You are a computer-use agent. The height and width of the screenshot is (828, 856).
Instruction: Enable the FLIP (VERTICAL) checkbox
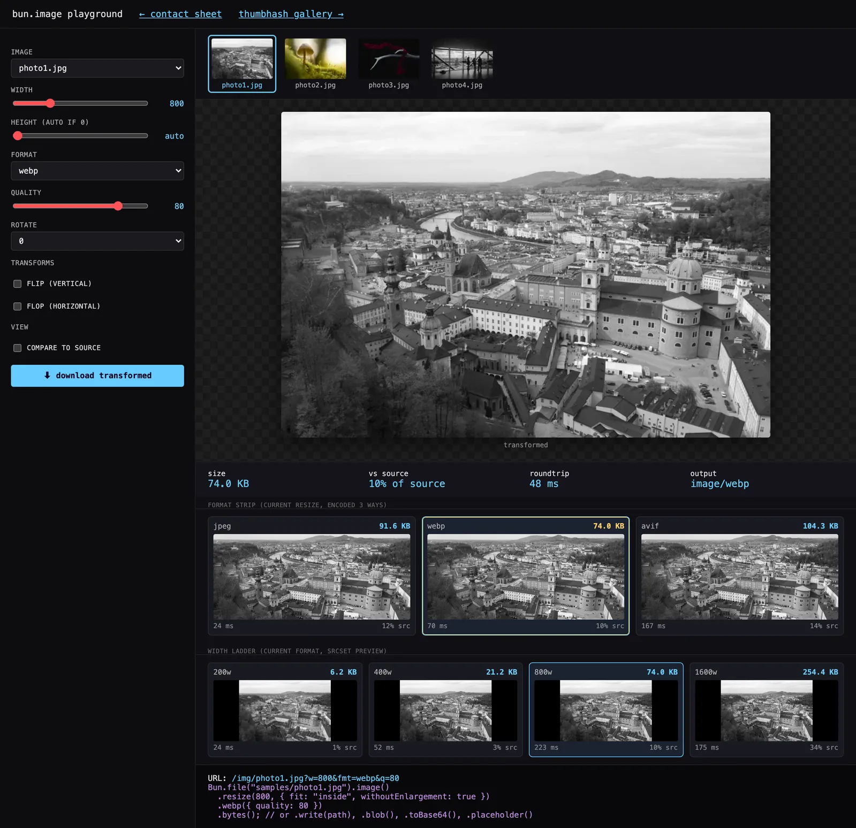click(18, 284)
